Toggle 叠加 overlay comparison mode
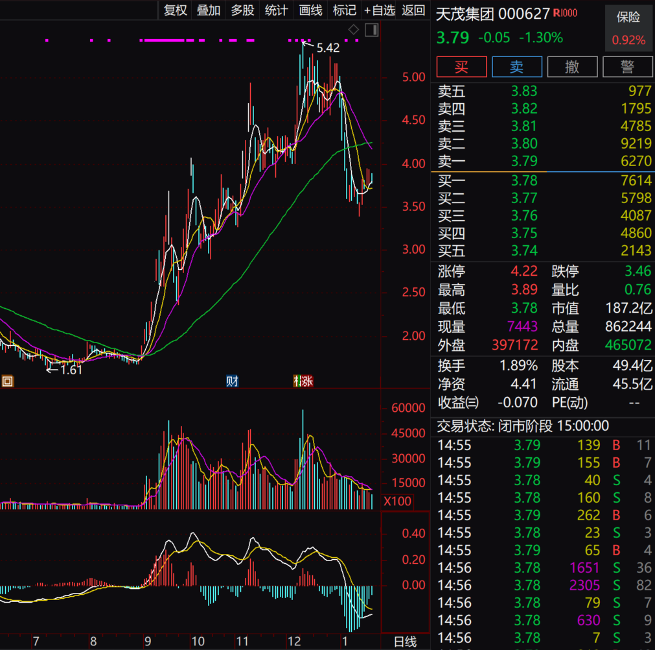The image size is (655, 650). tap(209, 10)
